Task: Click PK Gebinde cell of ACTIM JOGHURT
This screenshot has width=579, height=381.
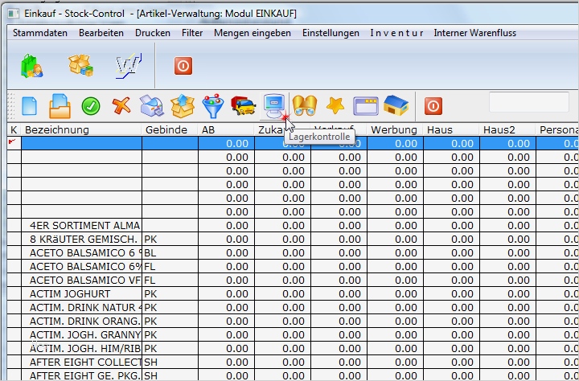Action: pyautogui.click(x=170, y=294)
